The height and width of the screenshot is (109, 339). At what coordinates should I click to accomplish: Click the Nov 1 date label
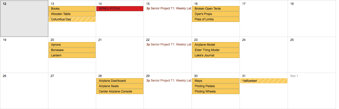[x=294, y=76]
